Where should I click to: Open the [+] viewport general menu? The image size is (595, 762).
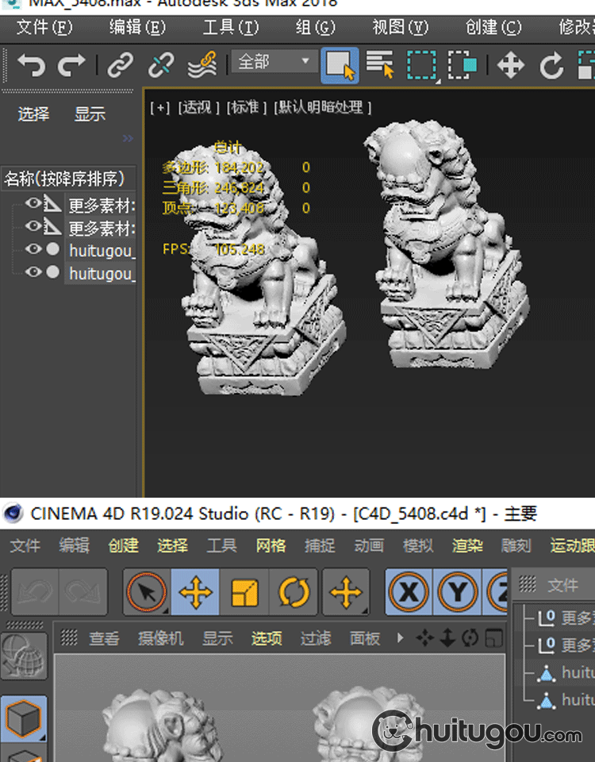[x=160, y=107]
